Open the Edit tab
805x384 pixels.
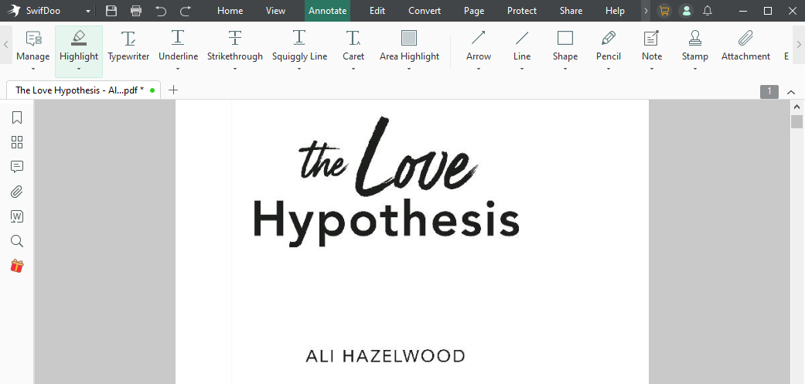tap(377, 11)
